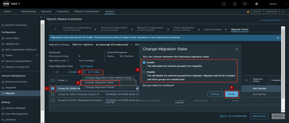Open Backup & Restore in sidebar
The width and height of the screenshot is (289, 123).
pyautogui.click(x=16, y=81)
